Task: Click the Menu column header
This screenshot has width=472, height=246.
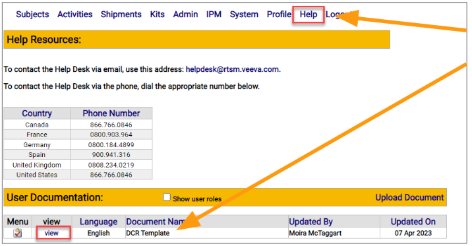Action: click(17, 222)
